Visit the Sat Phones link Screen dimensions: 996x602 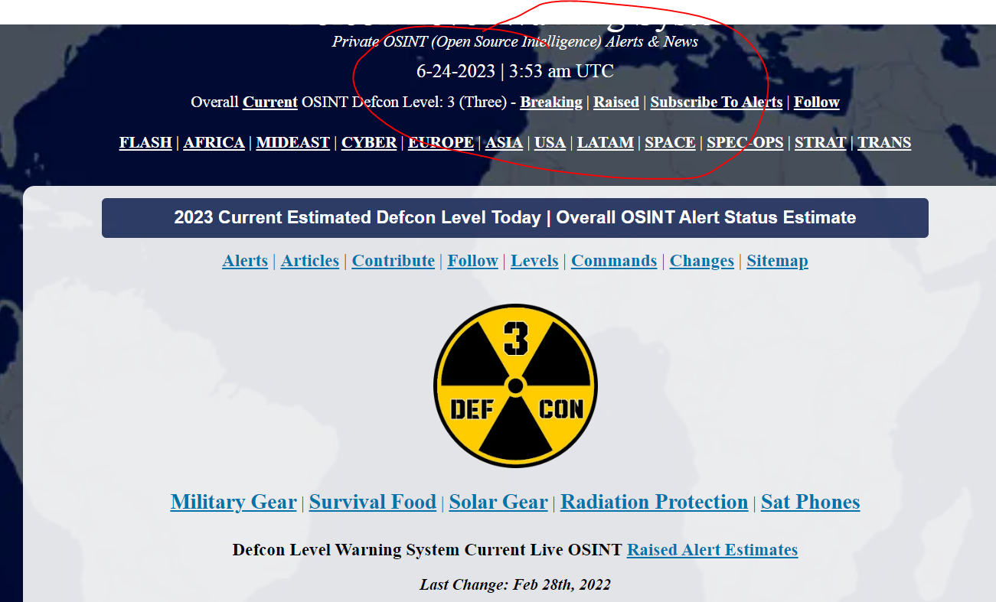[811, 502]
